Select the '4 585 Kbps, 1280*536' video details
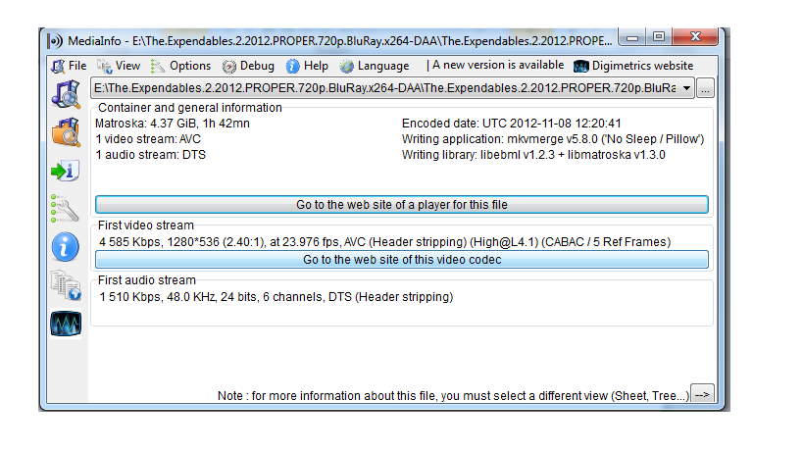Screen dimensions: 803x451 pos(384,242)
